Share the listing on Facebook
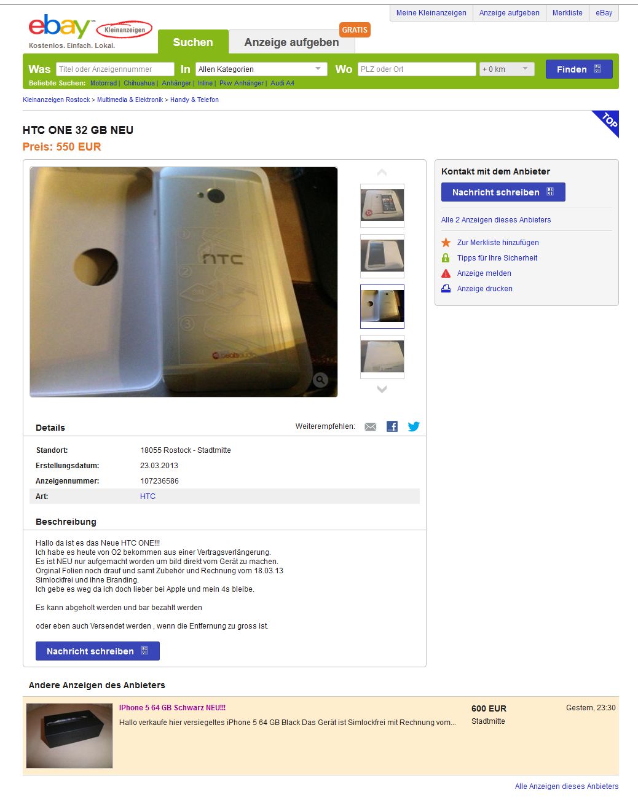 (x=392, y=426)
